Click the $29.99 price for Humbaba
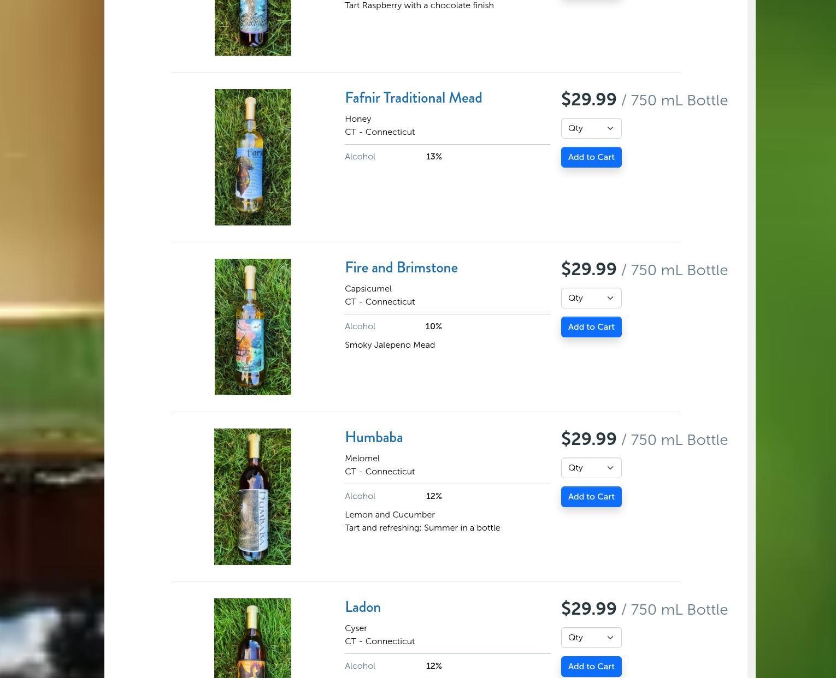 tap(588, 439)
